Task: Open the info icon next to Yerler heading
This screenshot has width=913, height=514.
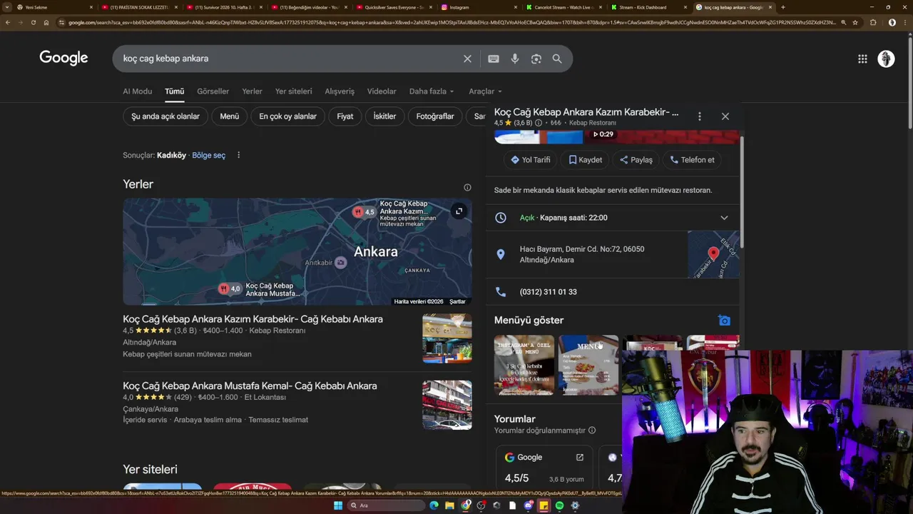Action: click(x=467, y=187)
